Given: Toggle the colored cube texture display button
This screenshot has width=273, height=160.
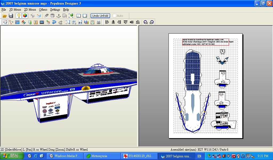Looking at the screenshot, I should (25, 16).
